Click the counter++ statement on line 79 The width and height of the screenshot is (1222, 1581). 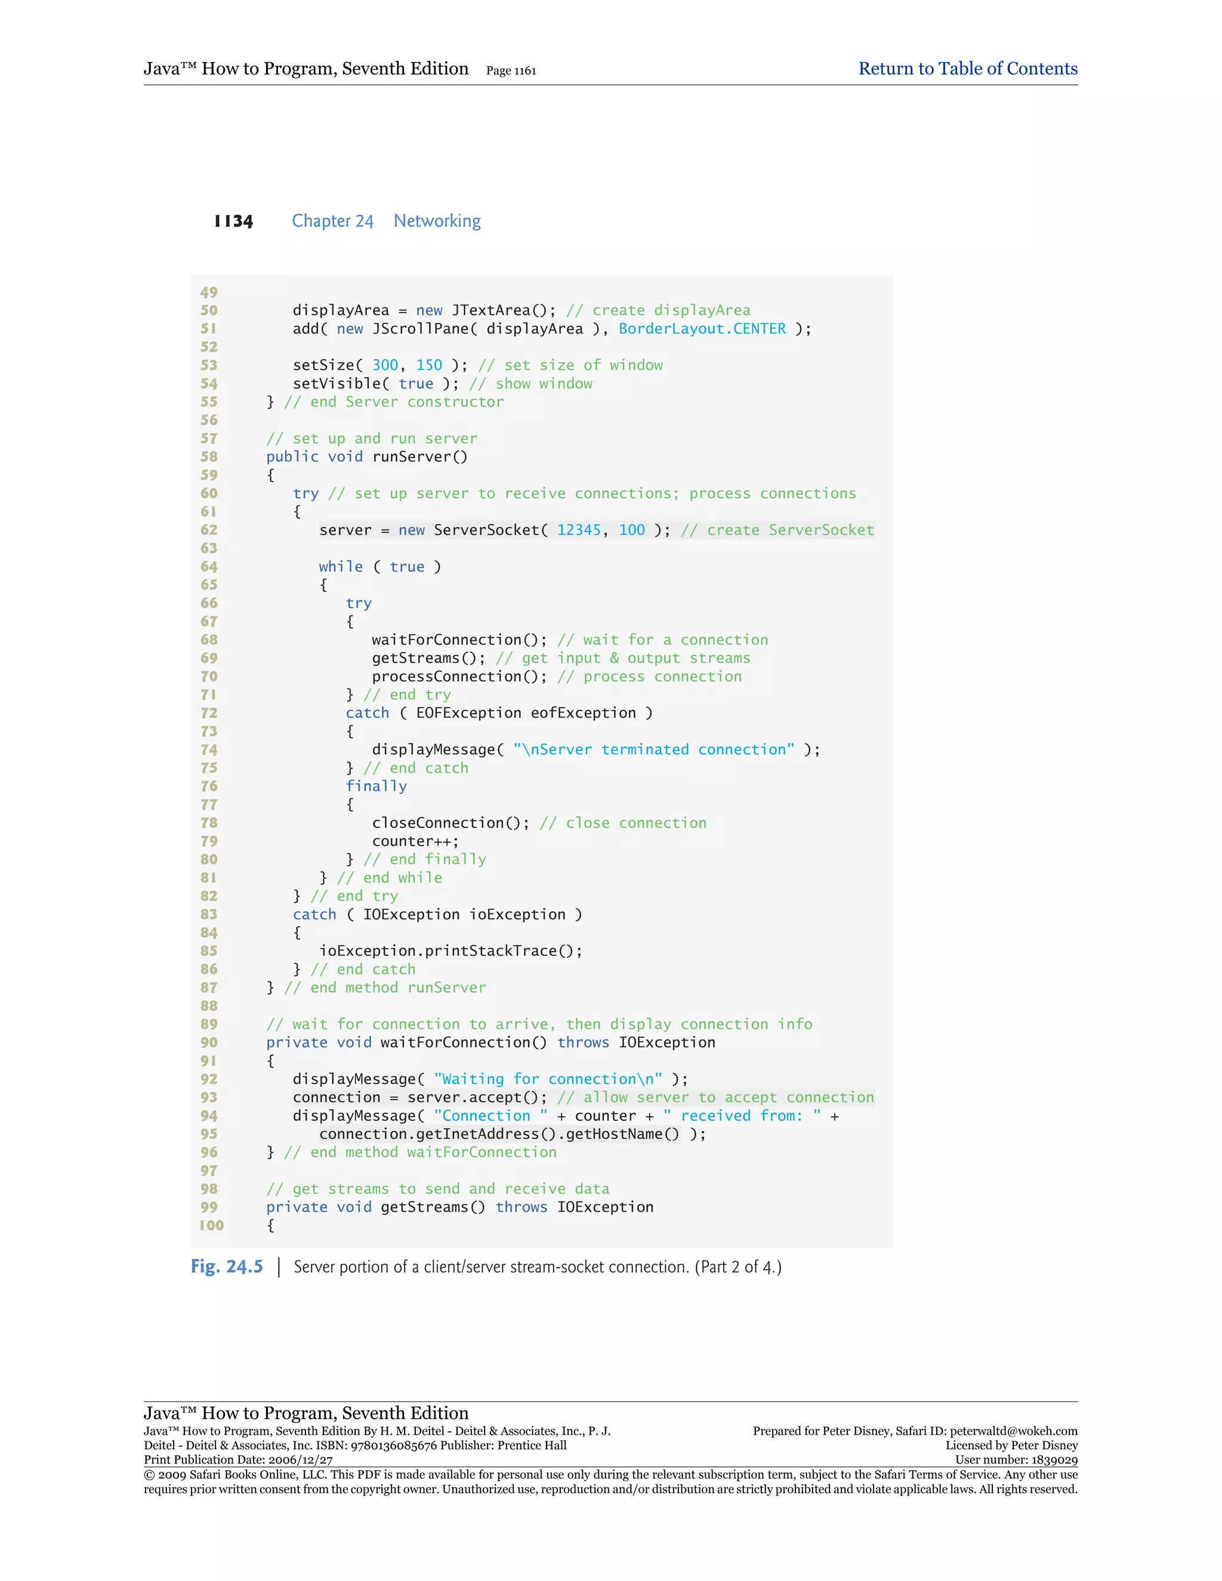(x=415, y=841)
